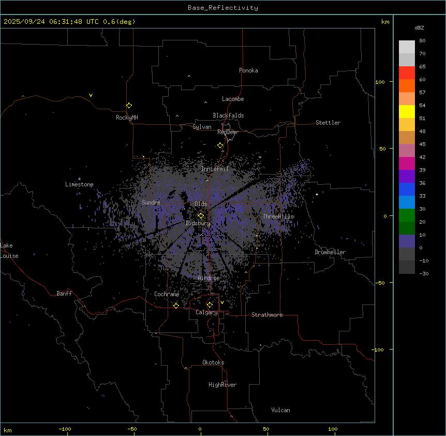Click the Base_Reflectivity title bar
The width and height of the screenshot is (446, 436).
(x=222, y=8)
